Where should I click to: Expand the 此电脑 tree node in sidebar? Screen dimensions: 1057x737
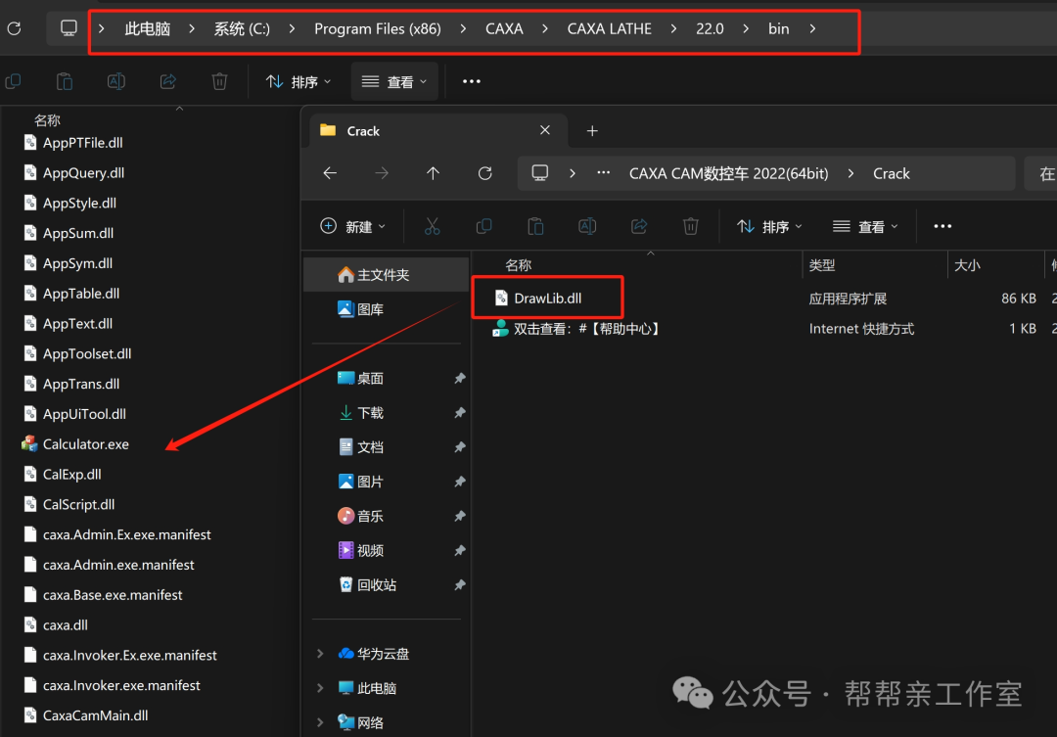pos(320,688)
